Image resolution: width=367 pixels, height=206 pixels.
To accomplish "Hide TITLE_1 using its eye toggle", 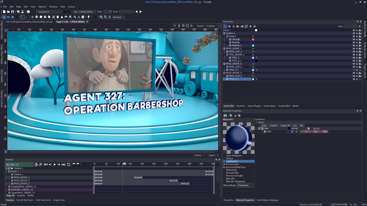I will [x=354, y=57].
